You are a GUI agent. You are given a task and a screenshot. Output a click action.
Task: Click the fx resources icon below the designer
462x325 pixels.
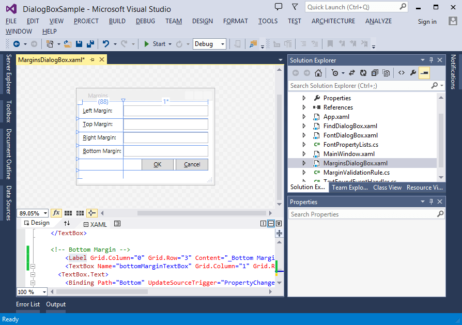click(56, 213)
